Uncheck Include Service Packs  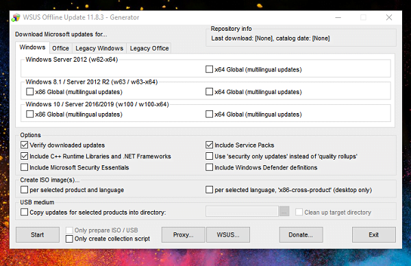[x=209, y=145]
